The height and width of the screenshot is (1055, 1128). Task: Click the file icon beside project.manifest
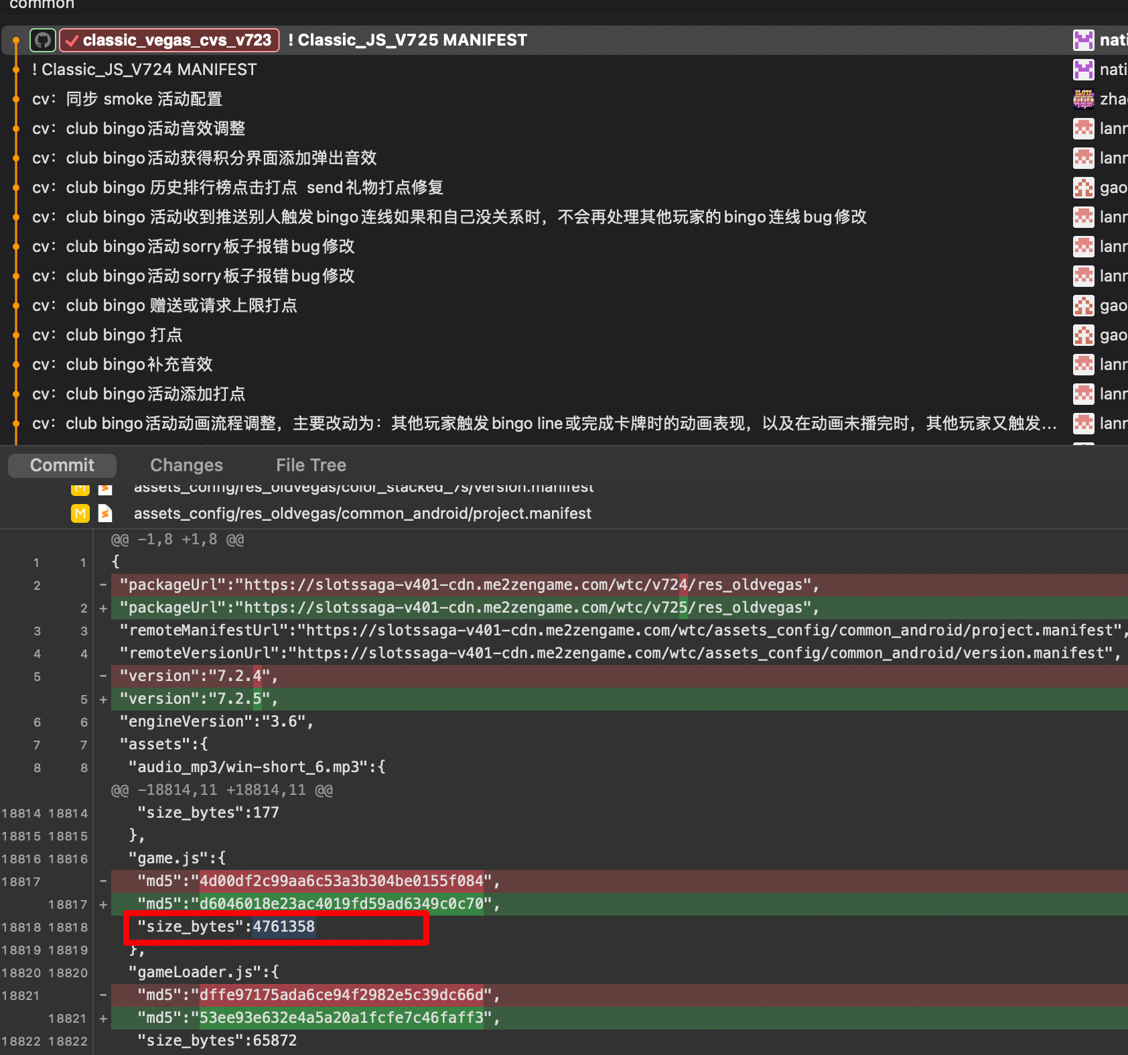pos(105,513)
